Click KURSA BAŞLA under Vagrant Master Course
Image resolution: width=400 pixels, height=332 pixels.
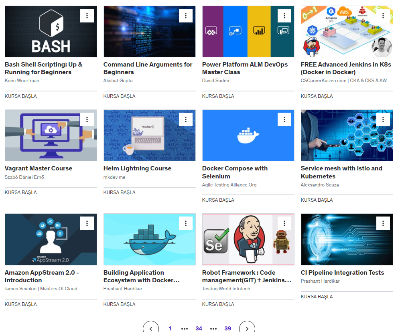21,192
